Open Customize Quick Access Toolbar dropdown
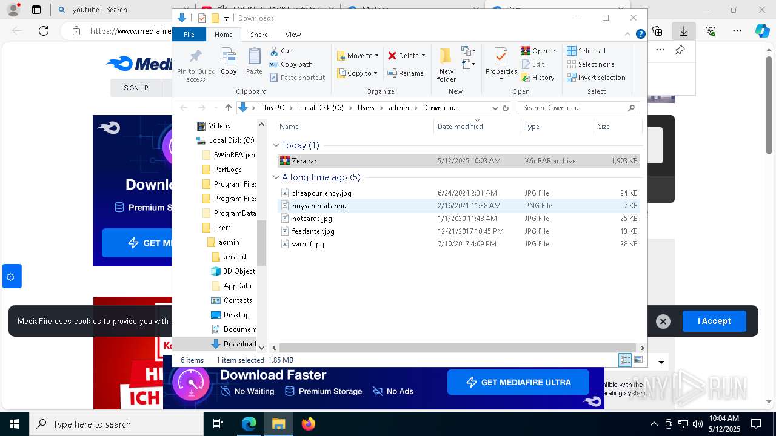Screen dimensions: 776x436 (x=226, y=18)
